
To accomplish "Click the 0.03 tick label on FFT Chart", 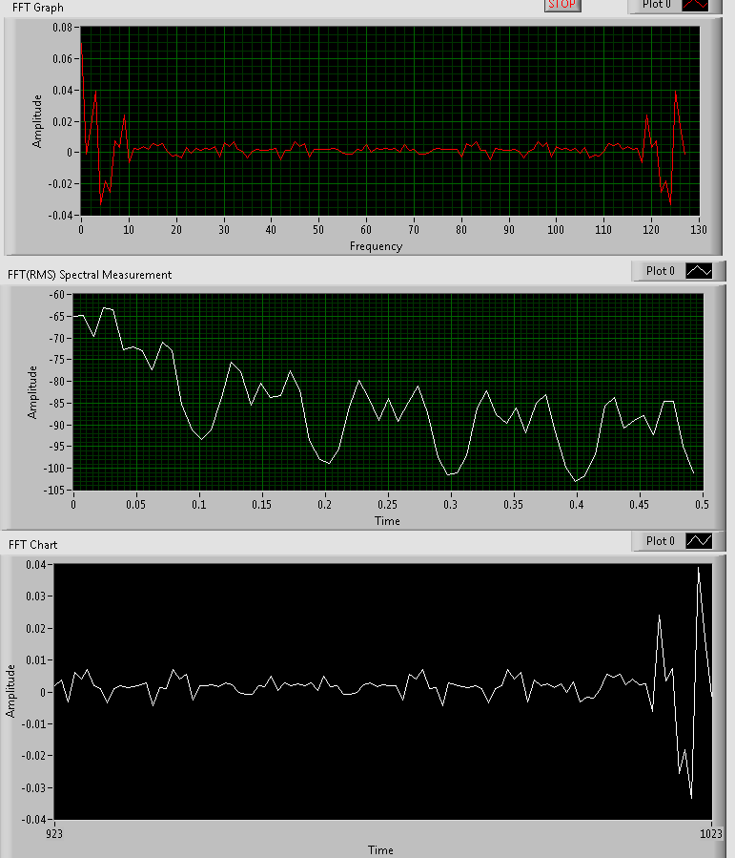I will coord(36,596).
